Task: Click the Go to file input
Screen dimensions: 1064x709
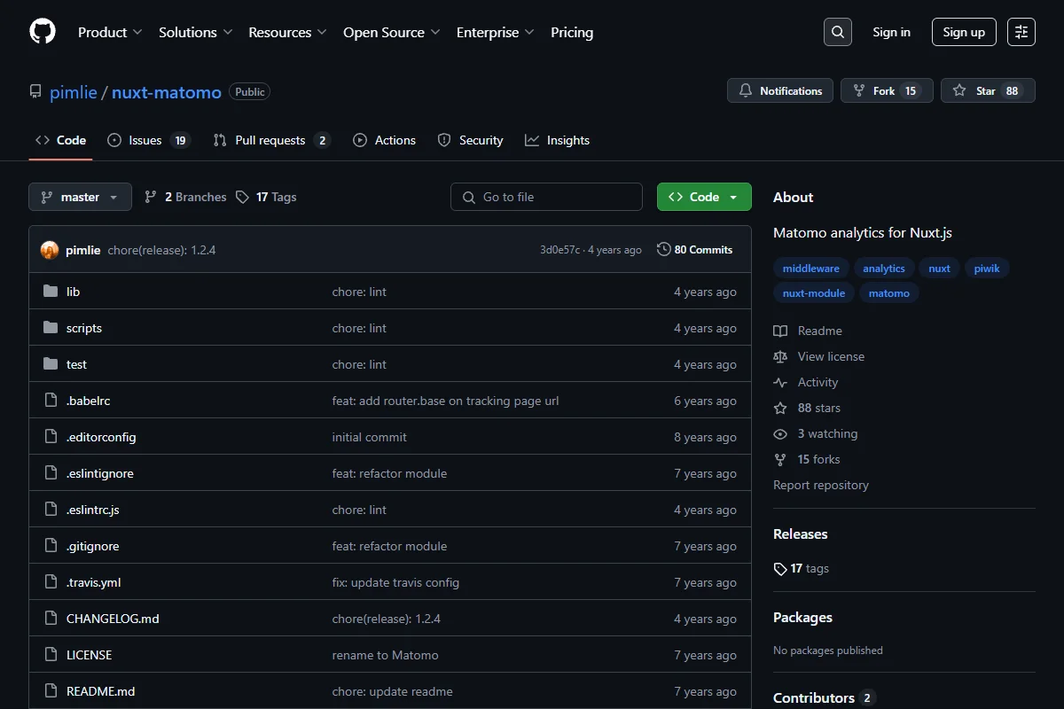Action: coord(546,197)
